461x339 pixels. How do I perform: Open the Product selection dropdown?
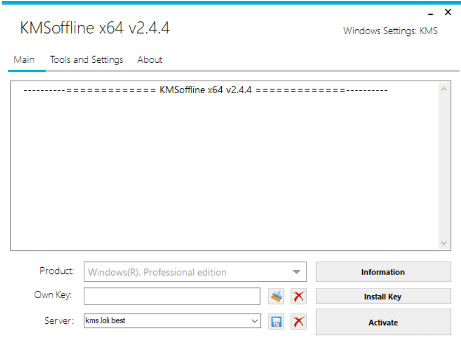tap(299, 272)
